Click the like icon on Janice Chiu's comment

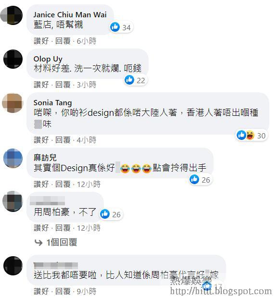tap(115, 27)
